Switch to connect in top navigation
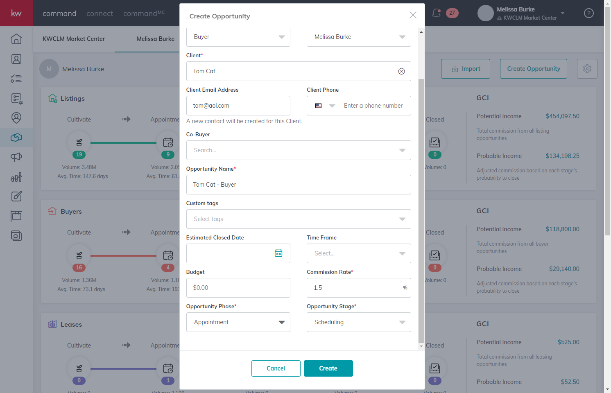The image size is (611, 393). coord(100,14)
